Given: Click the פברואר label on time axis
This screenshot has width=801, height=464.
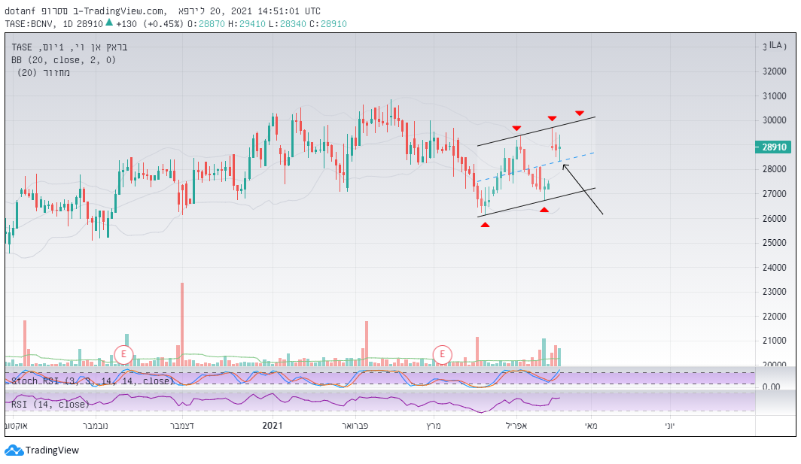Looking at the screenshot, I should 355,426.
